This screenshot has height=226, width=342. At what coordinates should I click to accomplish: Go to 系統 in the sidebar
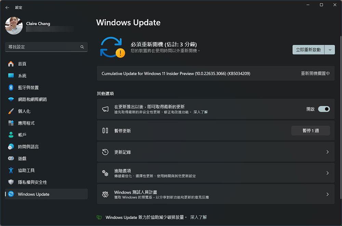(x=22, y=76)
